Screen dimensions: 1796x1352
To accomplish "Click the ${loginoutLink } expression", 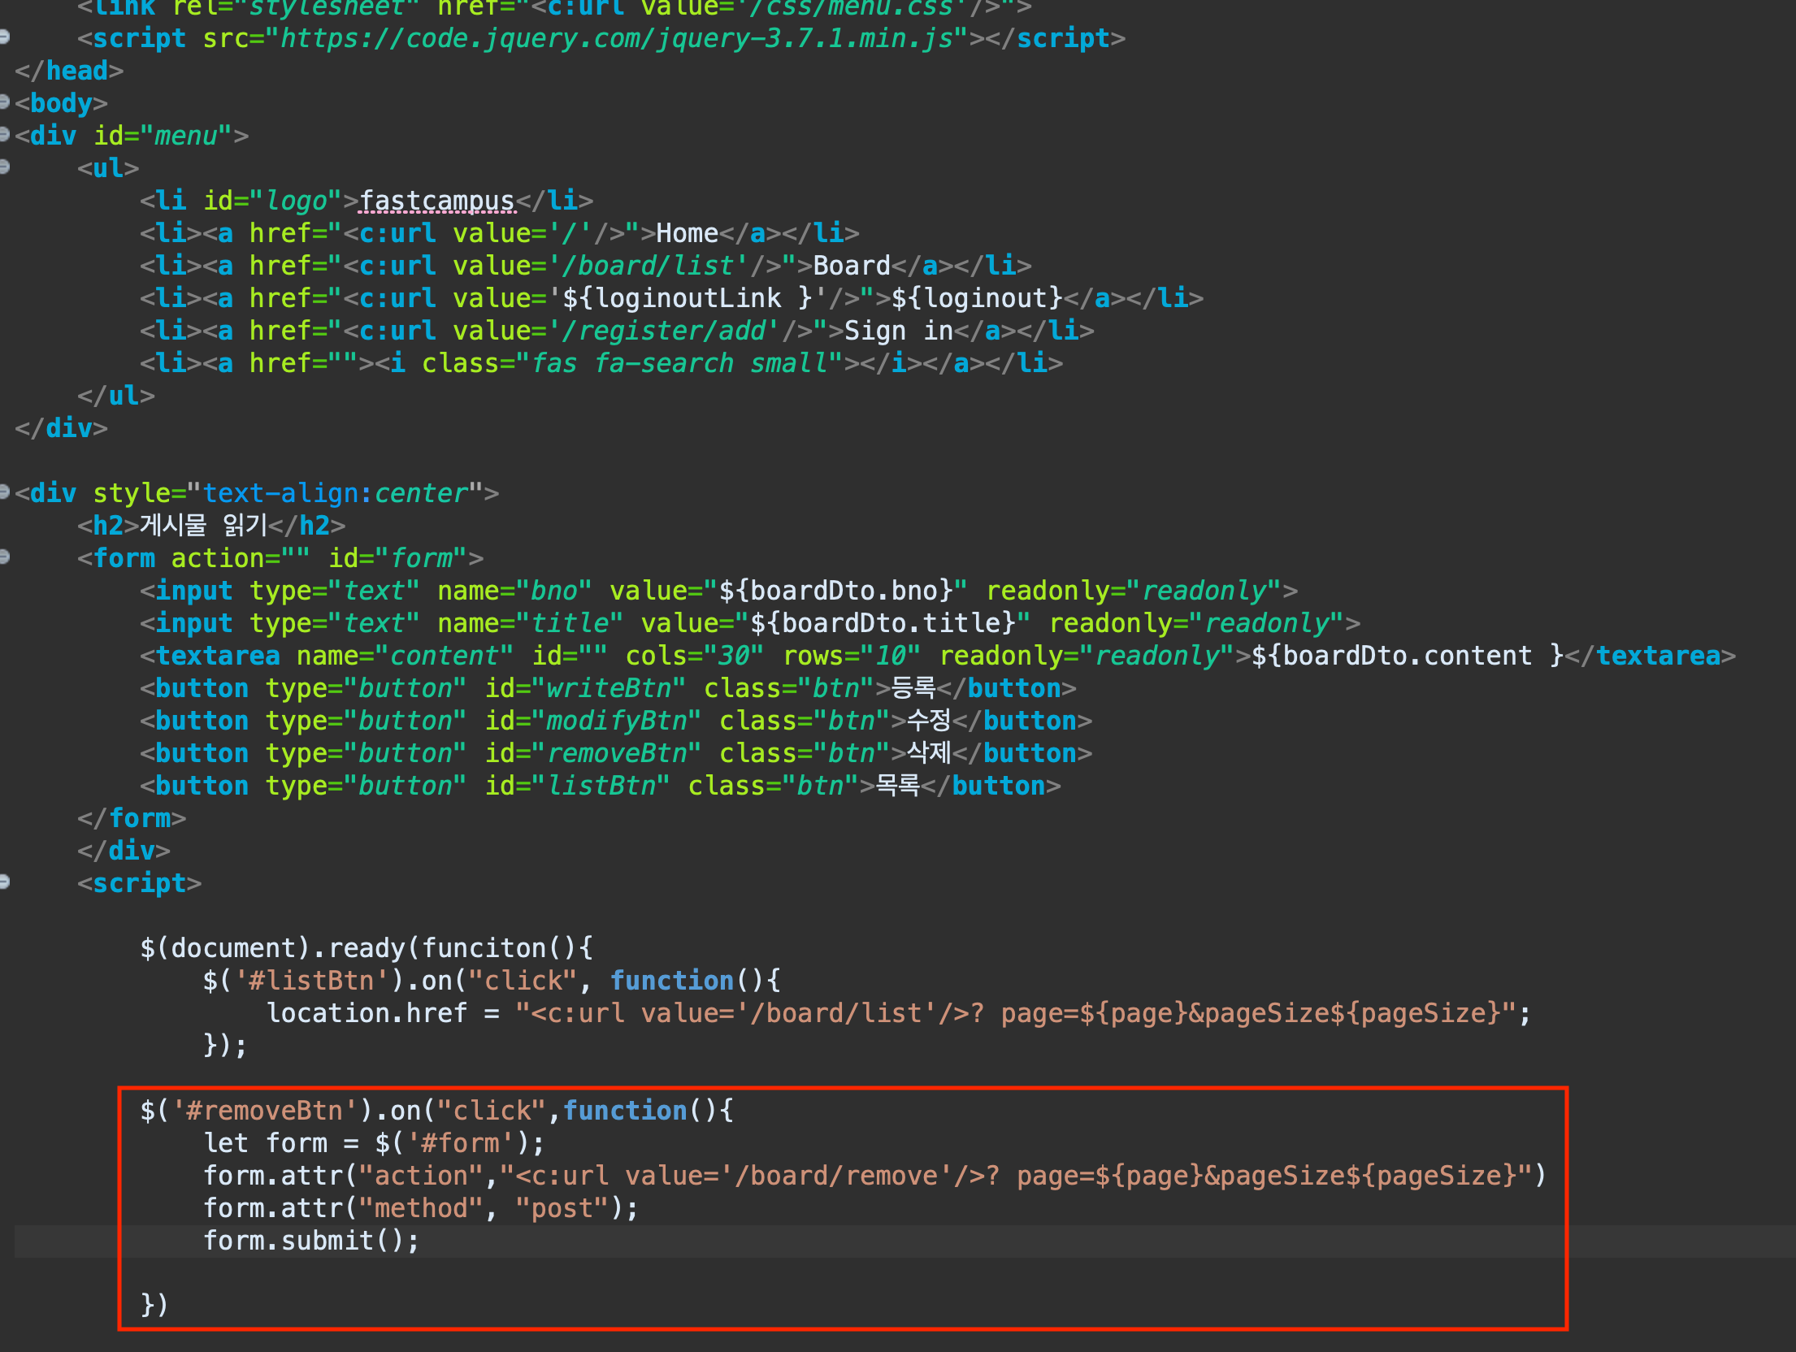I will 687,298.
